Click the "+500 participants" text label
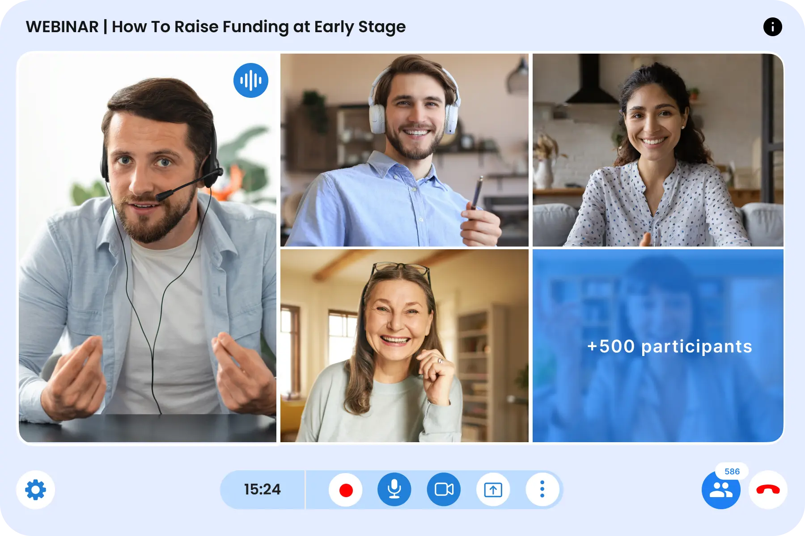Viewport: 805px width, 536px height. click(x=669, y=347)
